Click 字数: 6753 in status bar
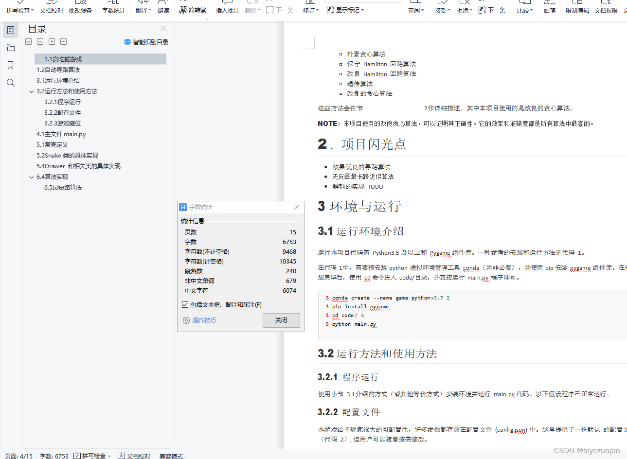 [54, 456]
